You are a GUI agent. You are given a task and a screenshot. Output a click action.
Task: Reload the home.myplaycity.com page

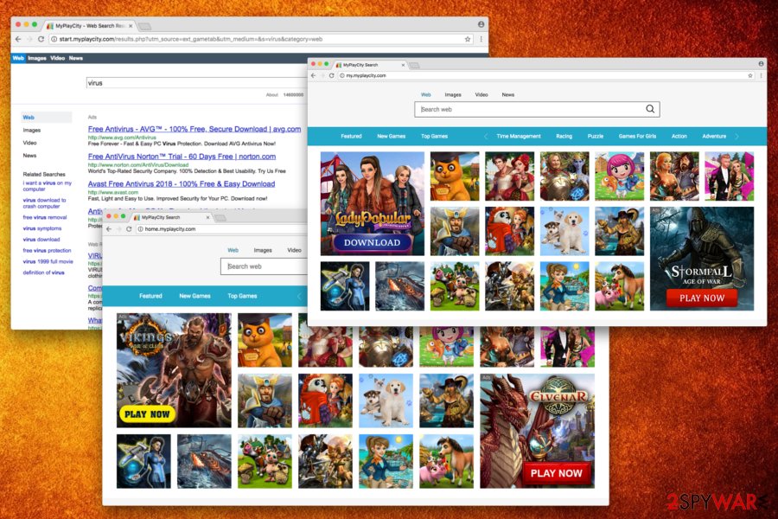point(128,229)
